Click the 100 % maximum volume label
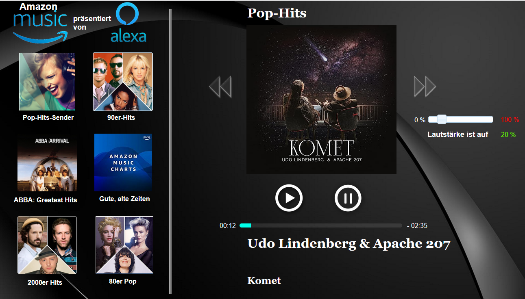Viewport: 525px width, 299px height. click(x=510, y=120)
